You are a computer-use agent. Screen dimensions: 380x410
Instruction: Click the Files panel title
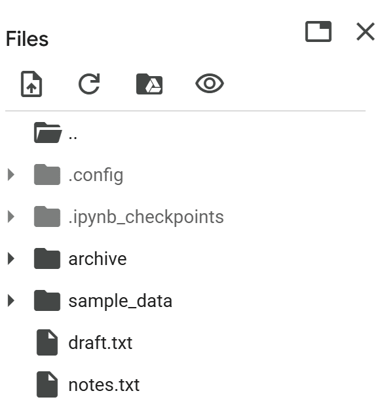coord(27,39)
